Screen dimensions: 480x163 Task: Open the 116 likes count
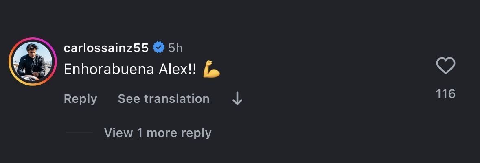pyautogui.click(x=445, y=94)
